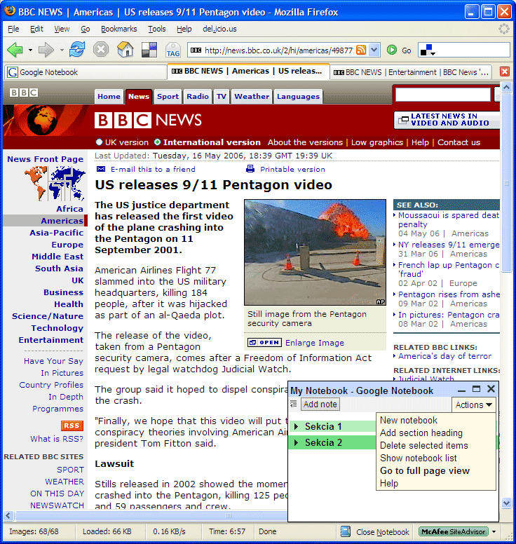This screenshot has height=544, width=516.
Task: Click the vertical scrollbar thumb
Action: (506, 183)
